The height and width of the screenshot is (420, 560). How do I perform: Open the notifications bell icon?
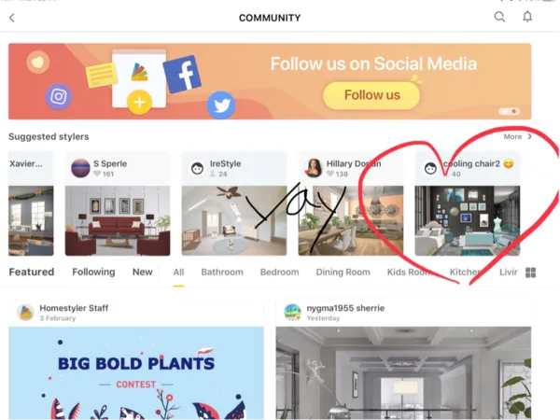[527, 17]
